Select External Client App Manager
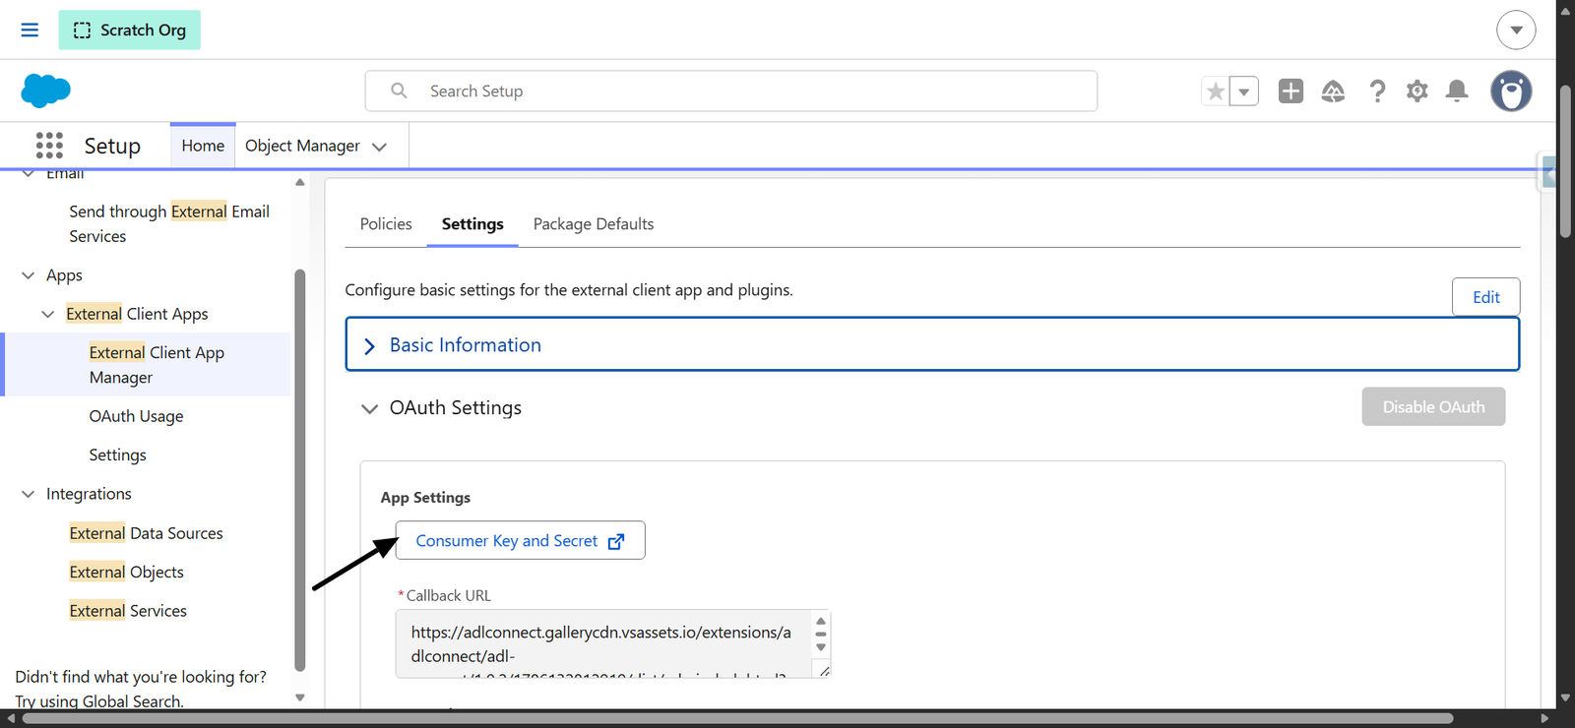 click(x=157, y=364)
